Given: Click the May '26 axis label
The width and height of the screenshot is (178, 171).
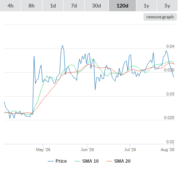Looking at the screenshot, I should pos(43,150).
